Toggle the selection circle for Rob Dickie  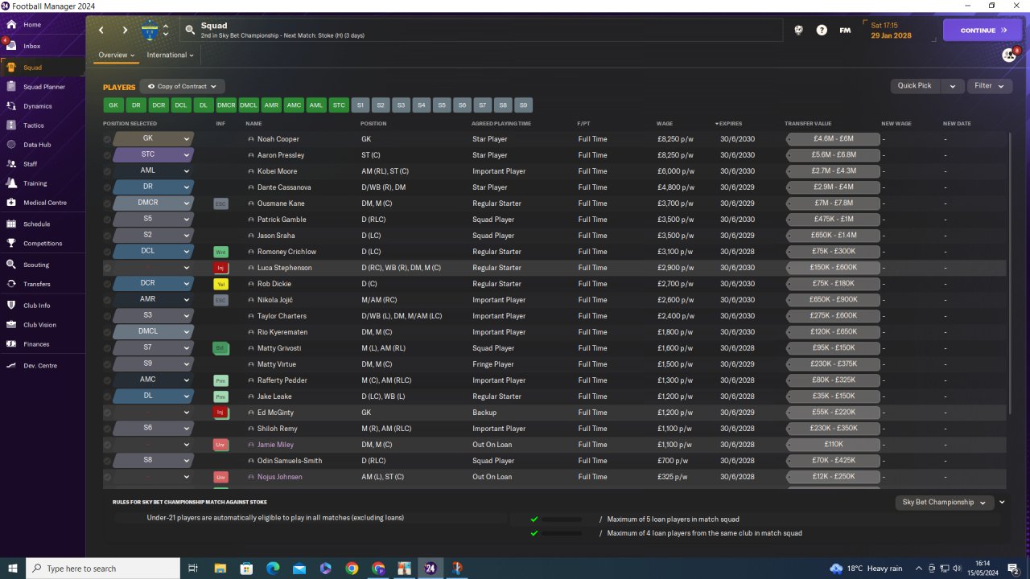107,284
